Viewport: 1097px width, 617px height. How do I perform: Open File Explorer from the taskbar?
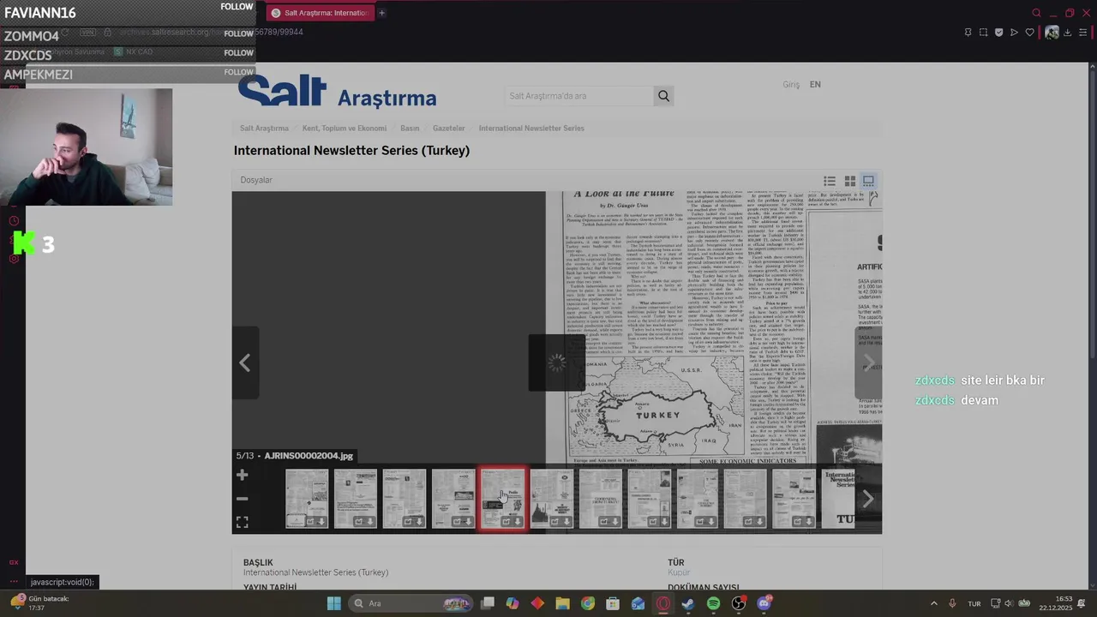click(x=562, y=603)
